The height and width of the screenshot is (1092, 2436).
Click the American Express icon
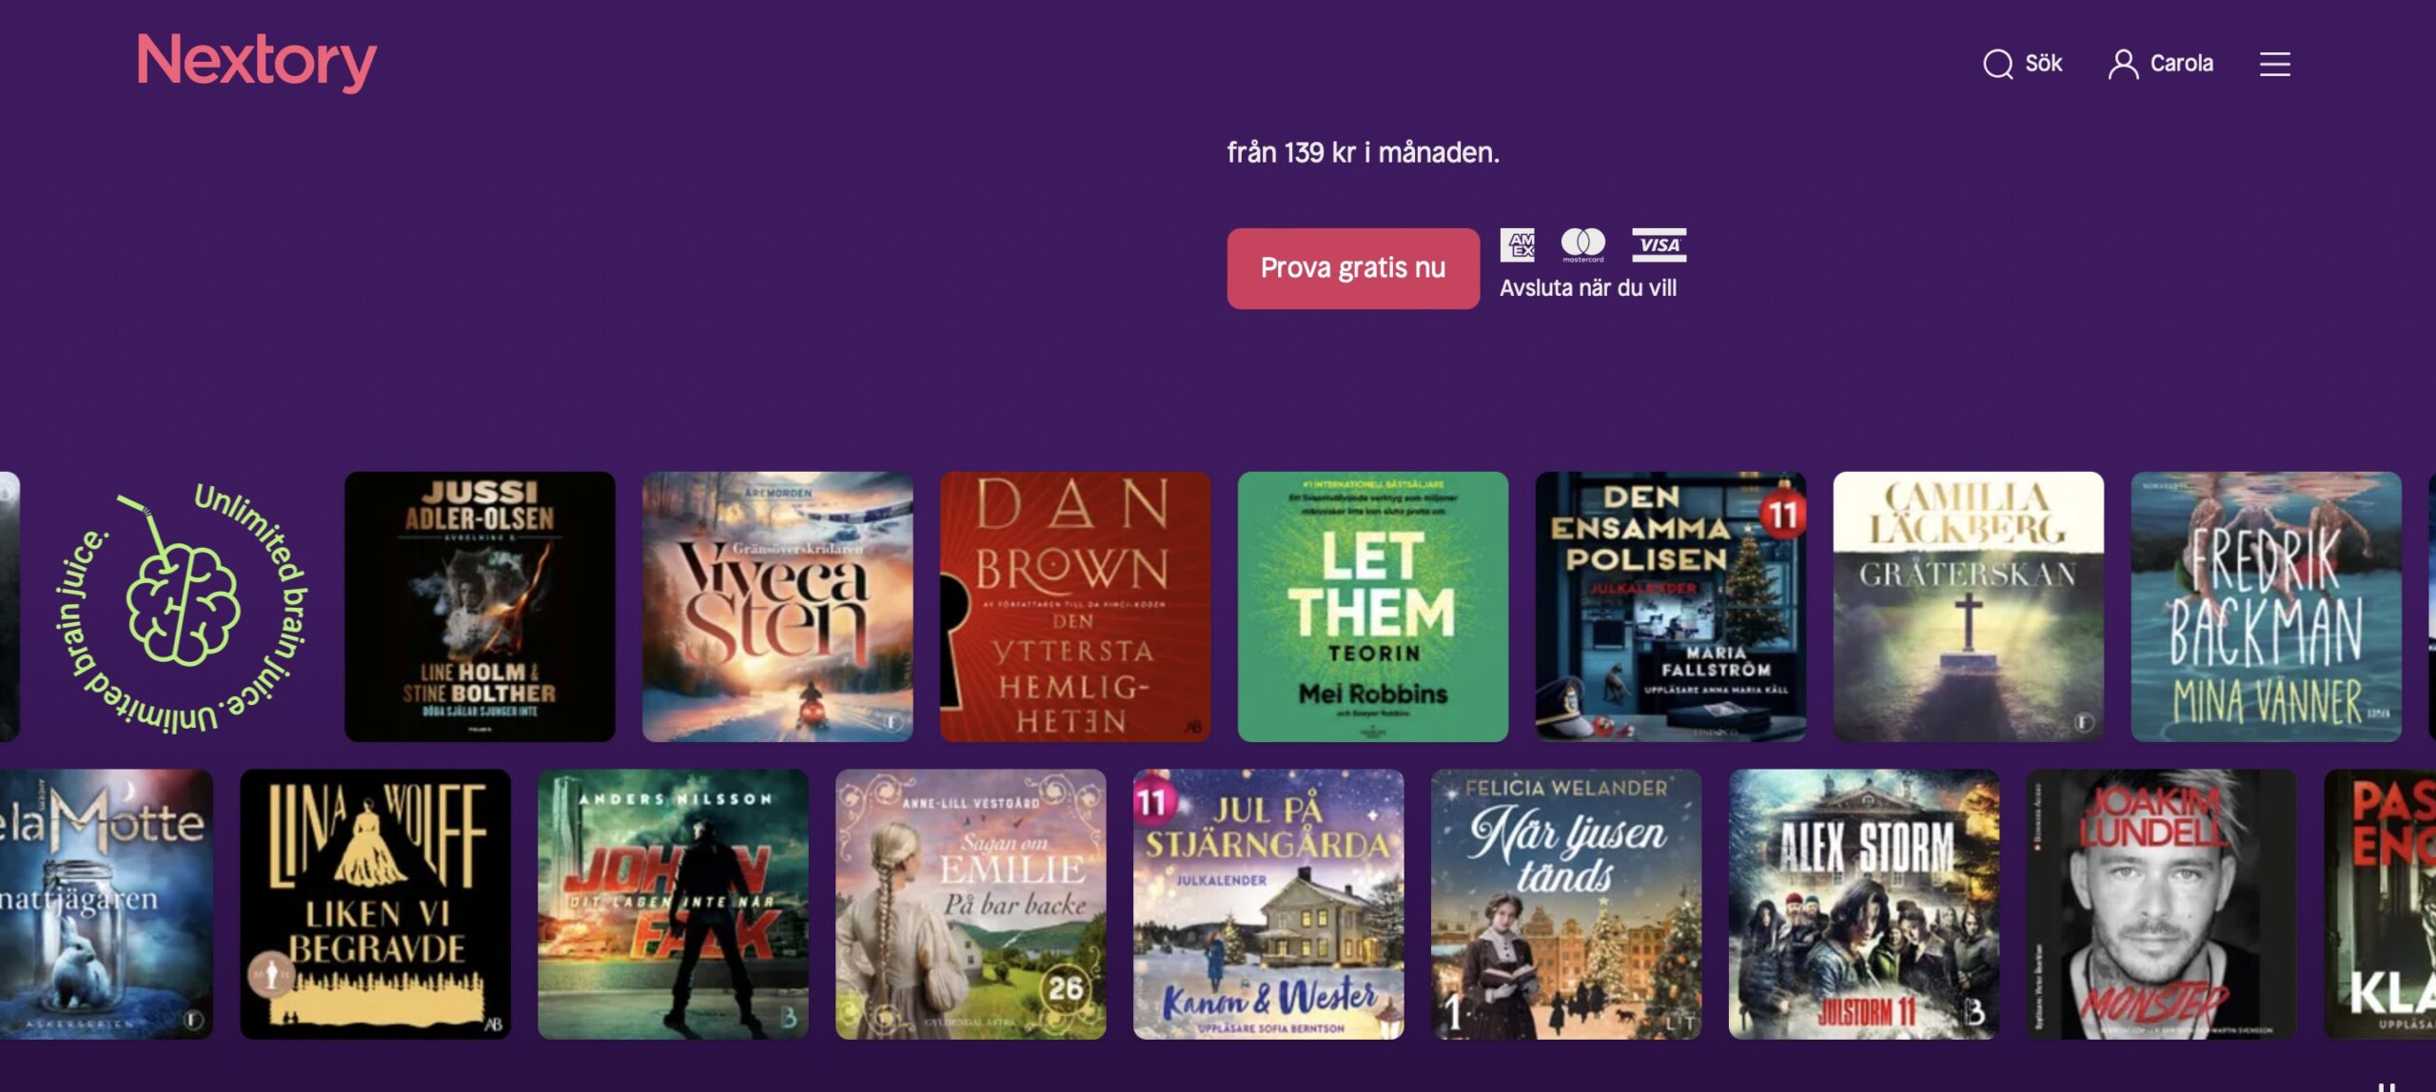(1518, 244)
